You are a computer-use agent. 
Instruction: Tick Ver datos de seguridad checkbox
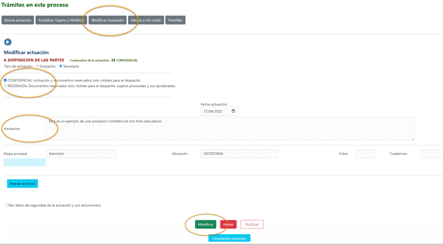pyautogui.click(x=7, y=205)
